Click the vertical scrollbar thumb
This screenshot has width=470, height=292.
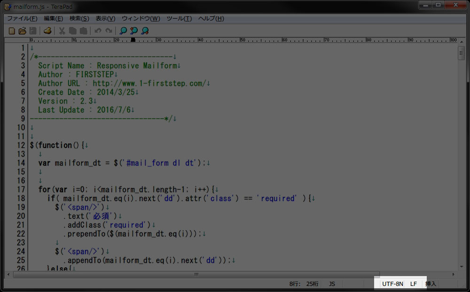click(x=462, y=53)
